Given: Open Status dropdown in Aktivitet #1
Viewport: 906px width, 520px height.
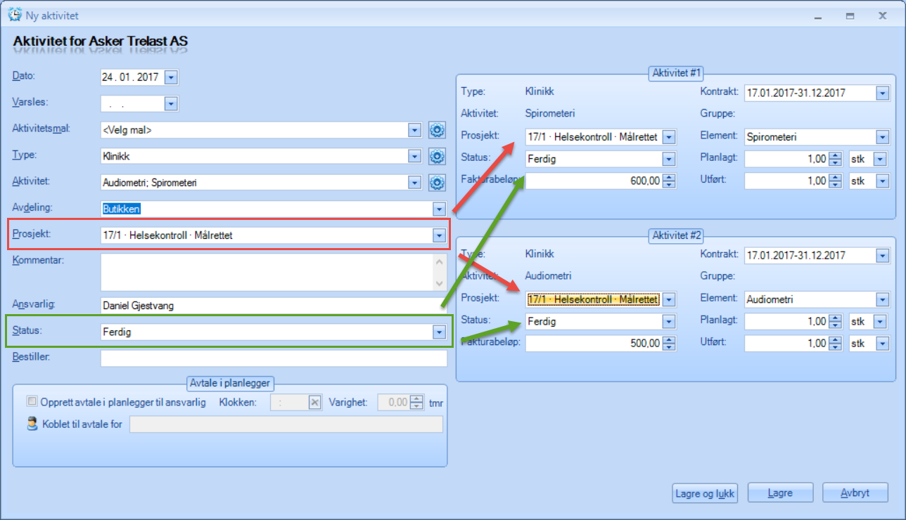Looking at the screenshot, I should 669,159.
